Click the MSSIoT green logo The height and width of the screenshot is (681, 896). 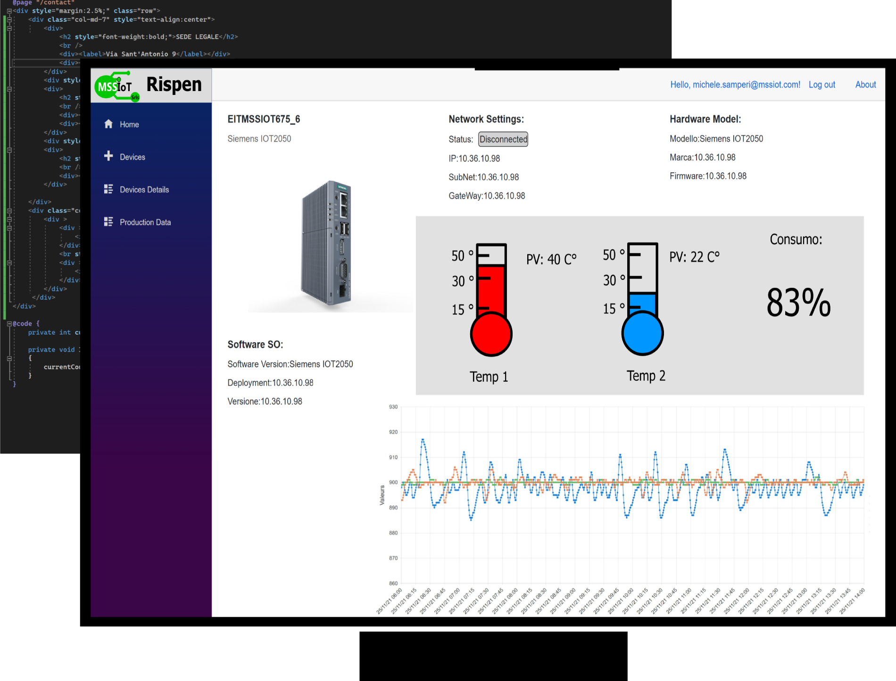point(117,86)
